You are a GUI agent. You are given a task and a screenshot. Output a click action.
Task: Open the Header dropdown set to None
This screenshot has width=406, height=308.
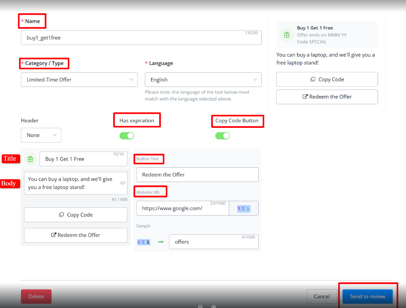(x=41, y=135)
